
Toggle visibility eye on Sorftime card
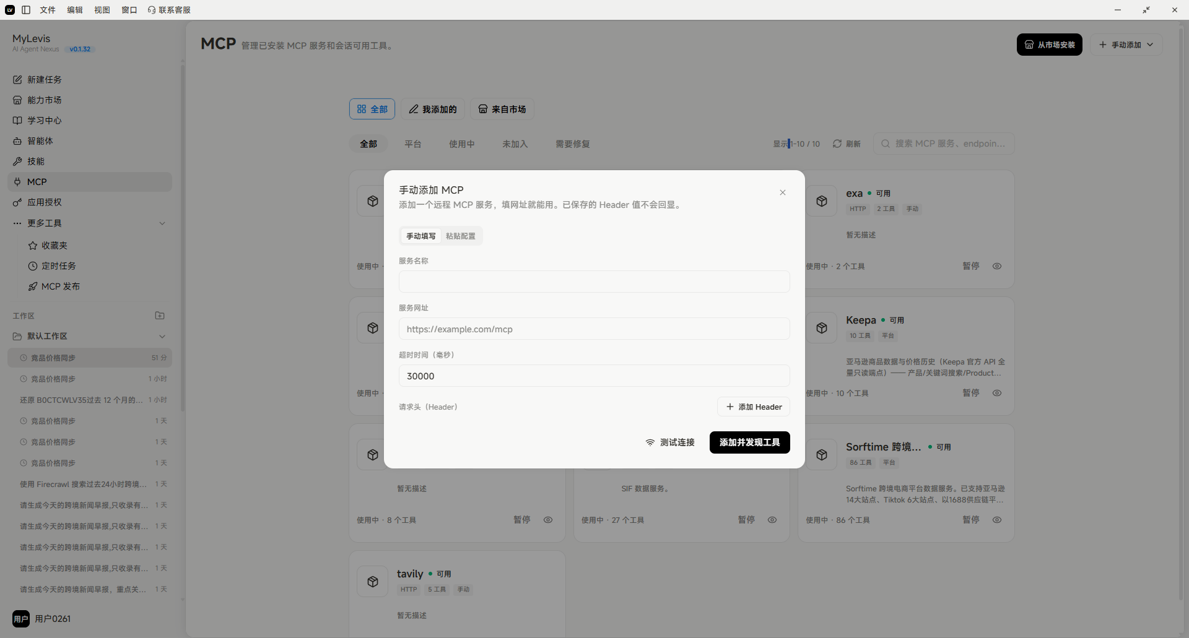click(997, 520)
